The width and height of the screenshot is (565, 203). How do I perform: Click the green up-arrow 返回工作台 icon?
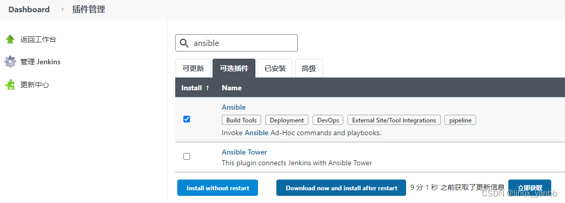coord(10,39)
